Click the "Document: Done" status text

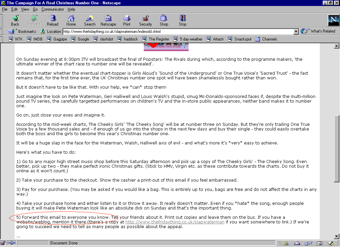pyautogui.click(x=64, y=243)
